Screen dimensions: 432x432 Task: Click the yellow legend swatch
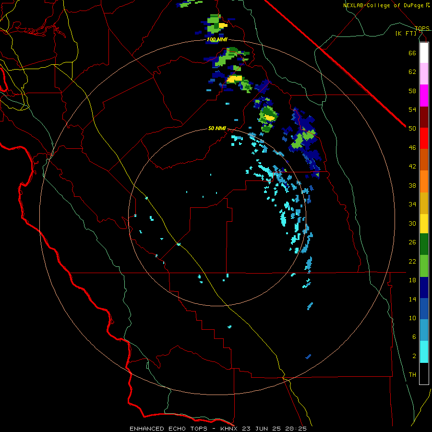coord(424,223)
